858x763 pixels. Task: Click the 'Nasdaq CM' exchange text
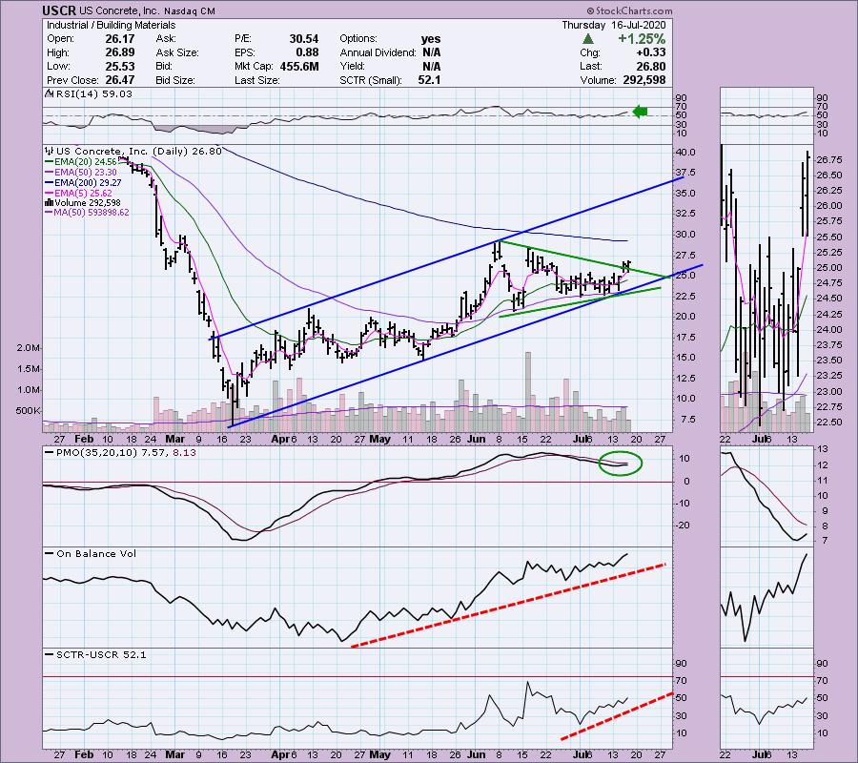(190, 10)
